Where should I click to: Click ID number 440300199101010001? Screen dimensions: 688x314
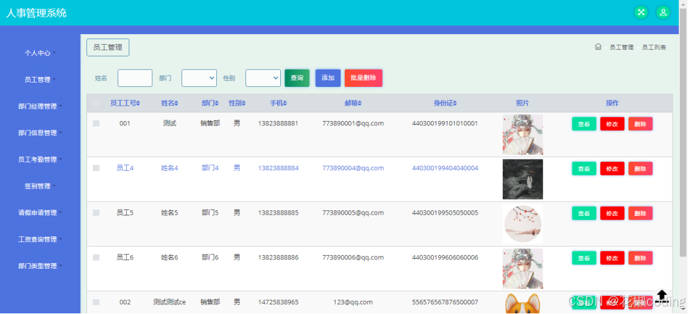tap(445, 123)
